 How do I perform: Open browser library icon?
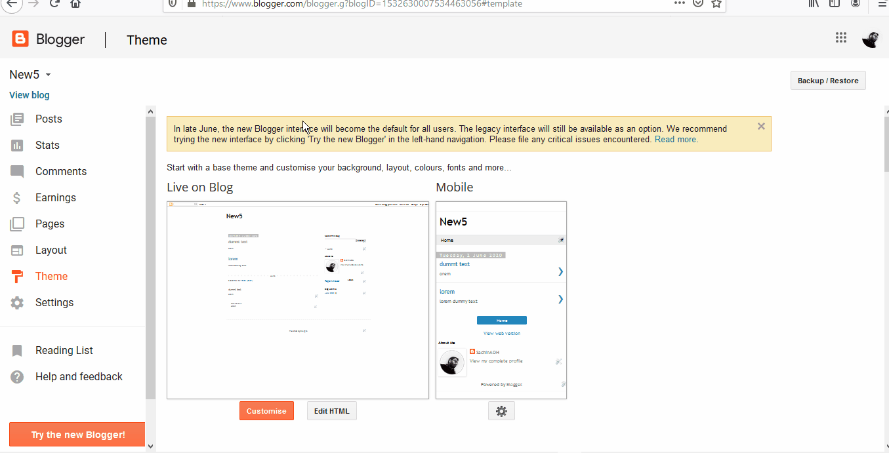[814, 3]
